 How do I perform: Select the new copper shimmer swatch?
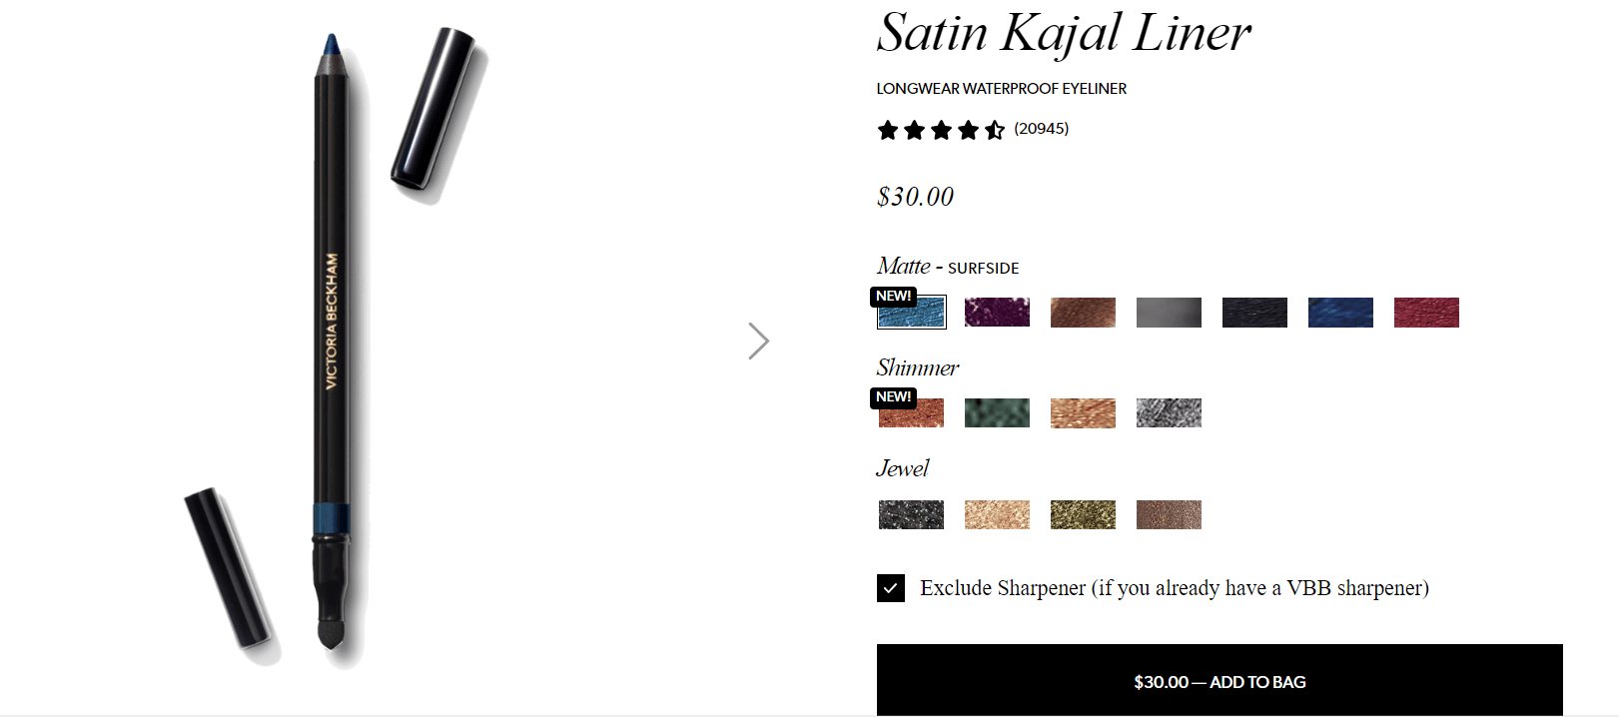coord(911,413)
